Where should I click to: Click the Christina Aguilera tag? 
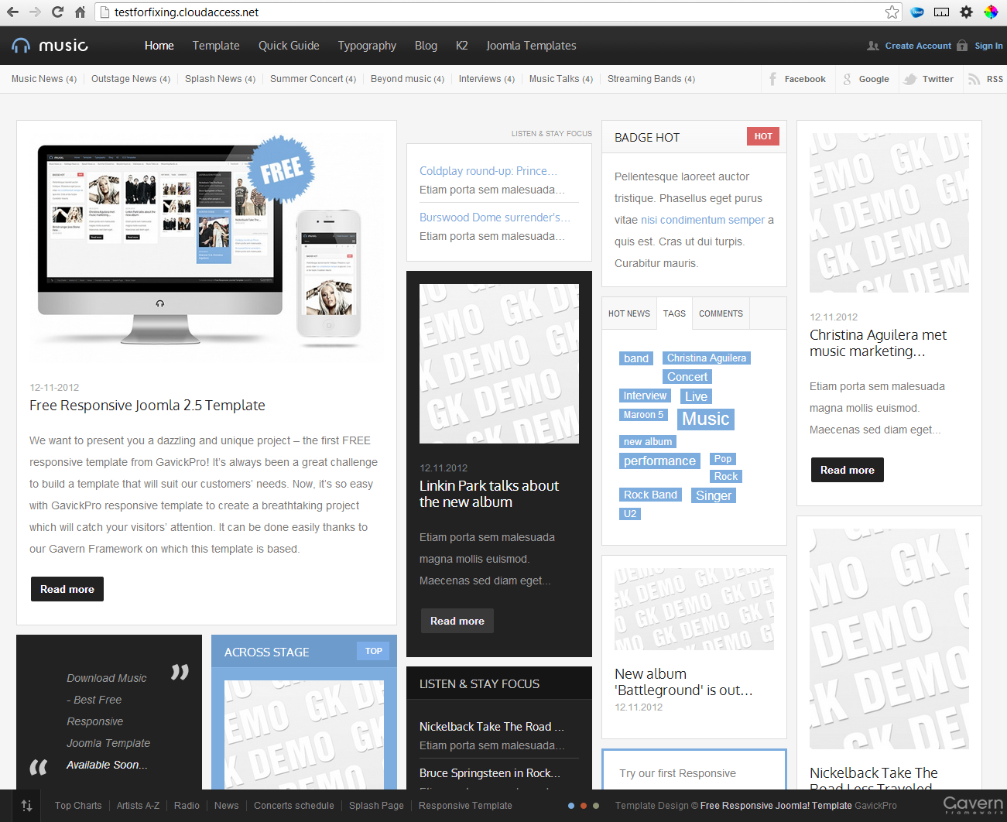(x=707, y=358)
